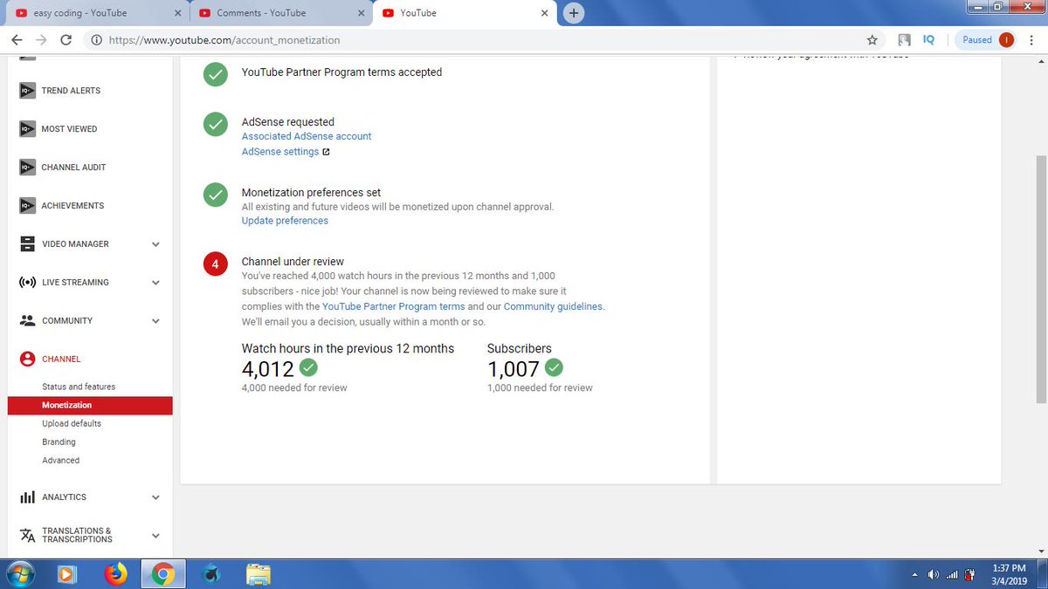The image size is (1048, 589).
Task: Click the extension icon left of IQ
Action: pyautogui.click(x=904, y=40)
